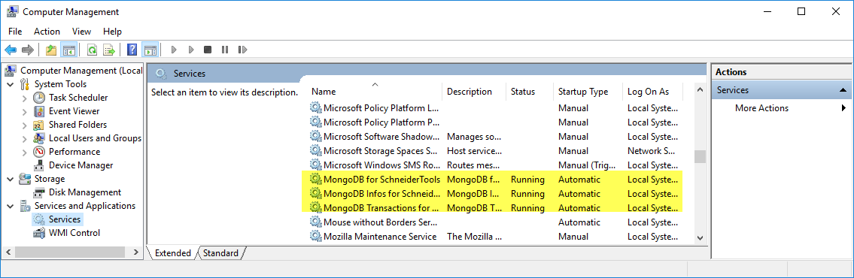The height and width of the screenshot is (278, 854).
Task: Click gear icon of Microsoft Windows SMS Router
Action: (x=316, y=165)
